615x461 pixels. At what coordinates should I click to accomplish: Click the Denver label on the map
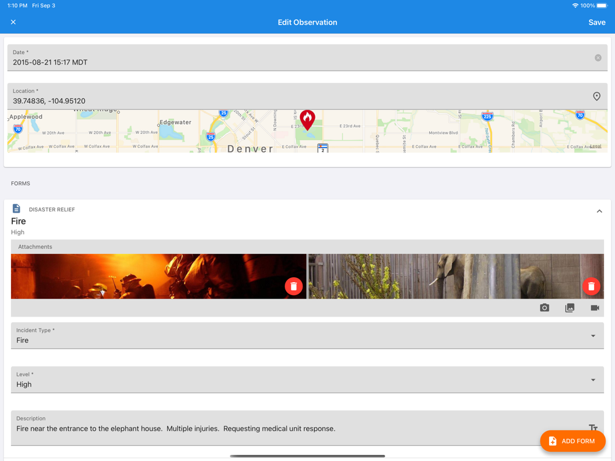coord(250,149)
